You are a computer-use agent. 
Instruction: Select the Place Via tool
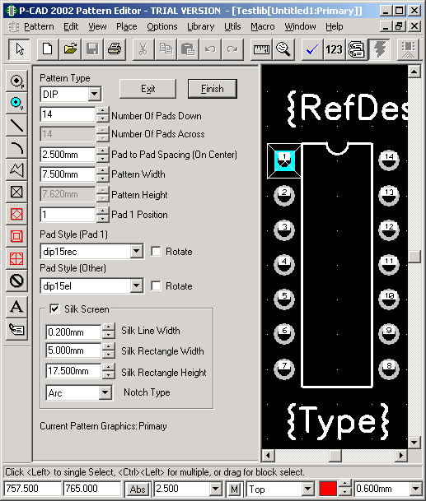[x=16, y=103]
